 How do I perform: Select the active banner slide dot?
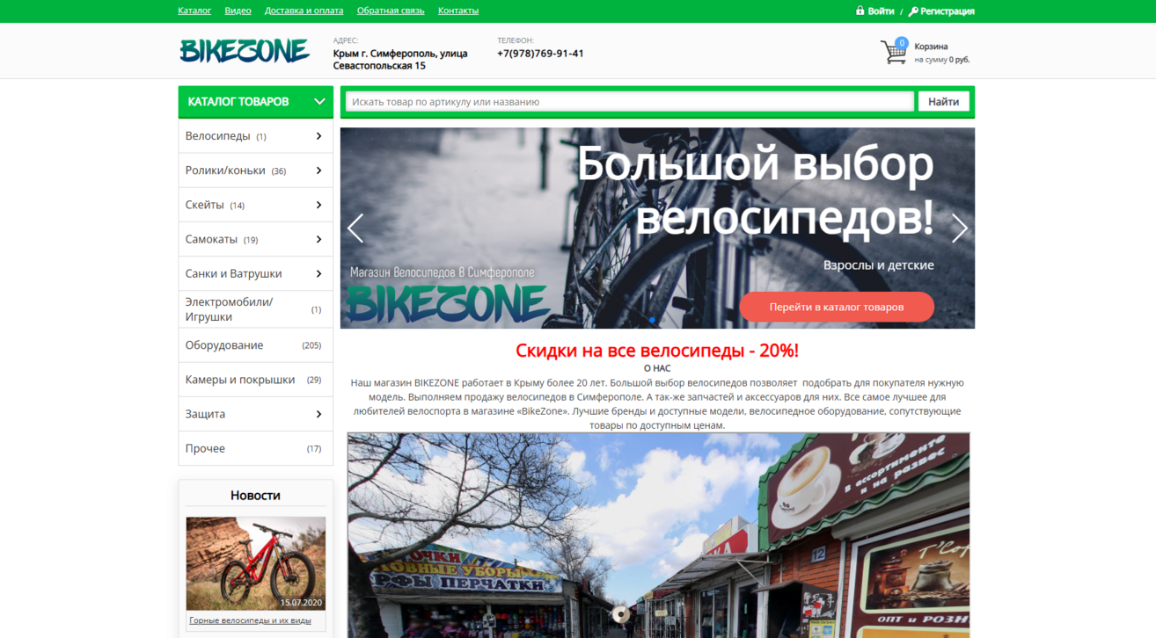click(652, 320)
